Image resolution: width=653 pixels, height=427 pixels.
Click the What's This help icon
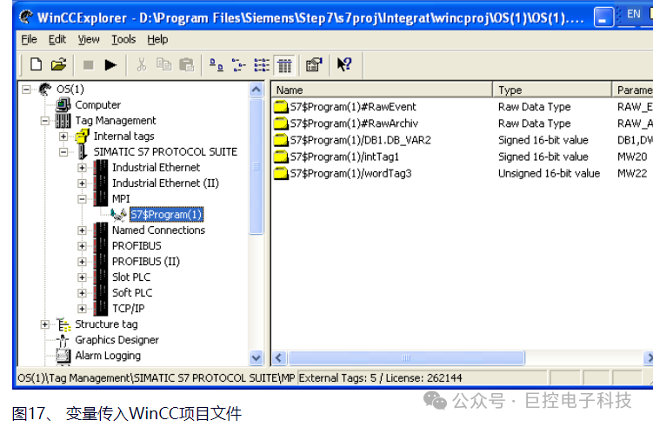[344, 64]
